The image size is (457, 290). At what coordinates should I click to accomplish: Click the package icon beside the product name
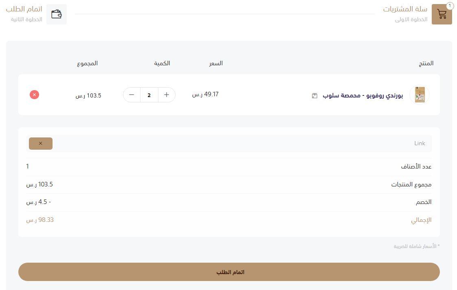pyautogui.click(x=314, y=95)
